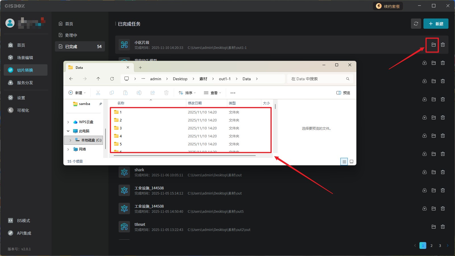Click the refresh button in File Explorer

[x=112, y=79]
